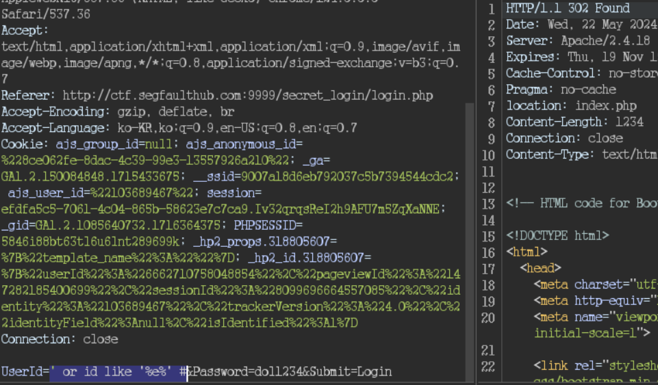Viewport: 658px width, 385px height.
Task: Click the Content-Type response header
Action: pyautogui.click(x=581, y=155)
